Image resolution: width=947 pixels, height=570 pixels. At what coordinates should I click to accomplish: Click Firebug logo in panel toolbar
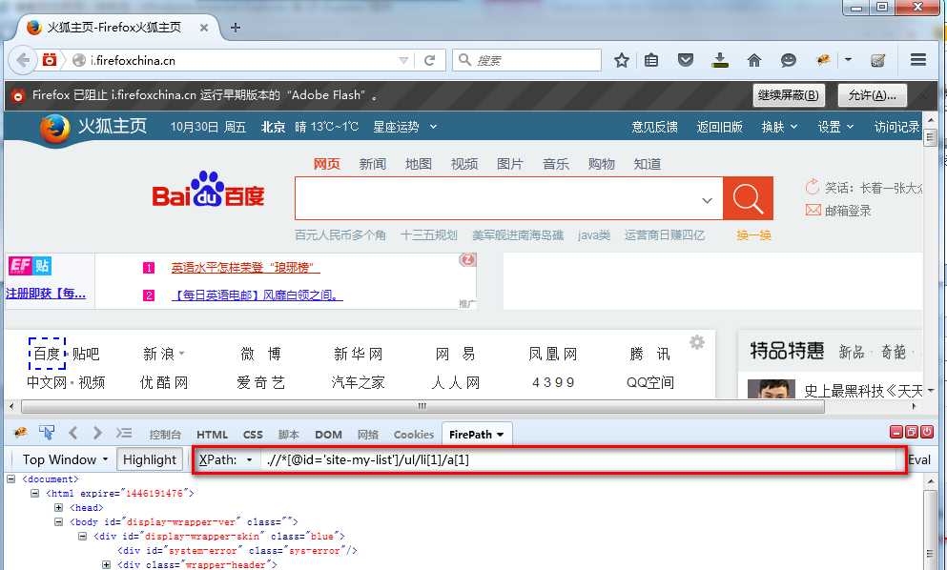point(20,433)
